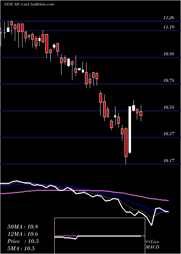Click the 10.98 price level label

coord(169,54)
